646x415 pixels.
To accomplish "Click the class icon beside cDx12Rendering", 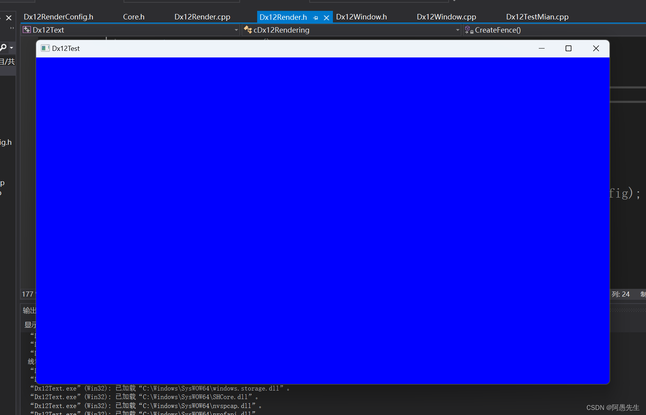I will pos(248,30).
